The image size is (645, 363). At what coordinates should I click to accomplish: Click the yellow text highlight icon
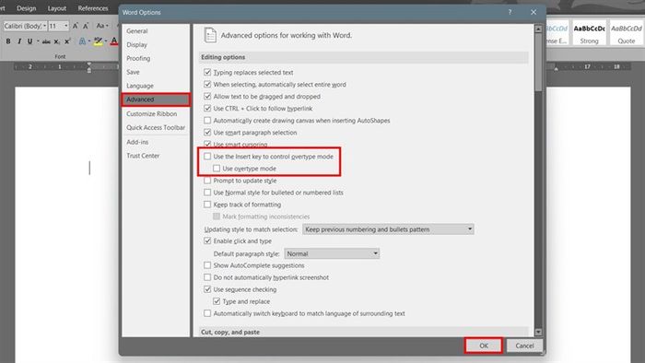(98, 41)
